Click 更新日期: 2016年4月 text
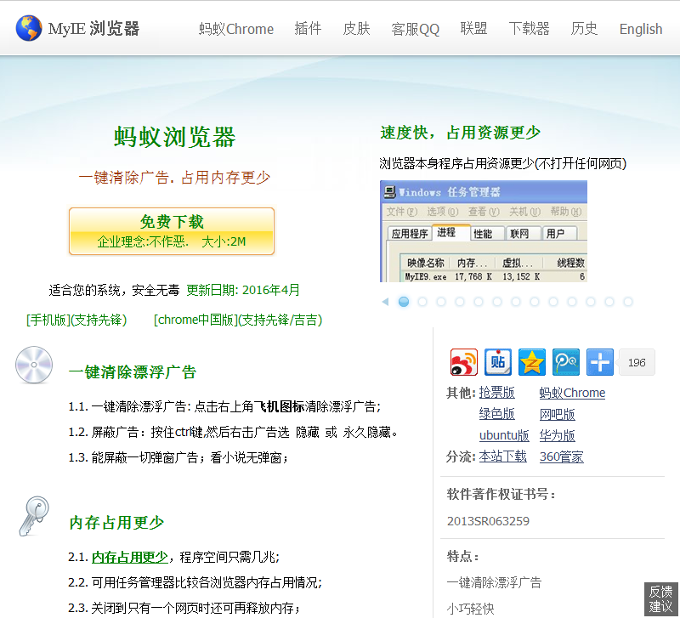The height and width of the screenshot is (618, 680). 243,290
